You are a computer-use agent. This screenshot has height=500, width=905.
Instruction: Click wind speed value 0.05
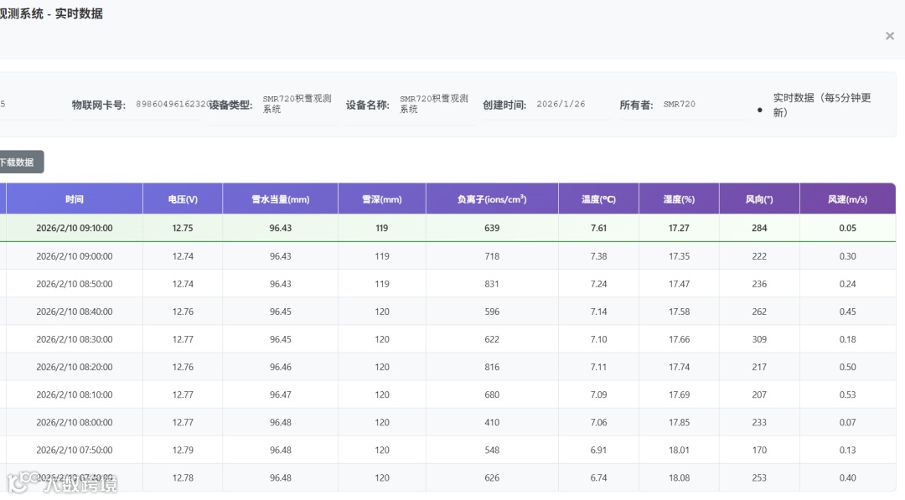click(x=847, y=228)
